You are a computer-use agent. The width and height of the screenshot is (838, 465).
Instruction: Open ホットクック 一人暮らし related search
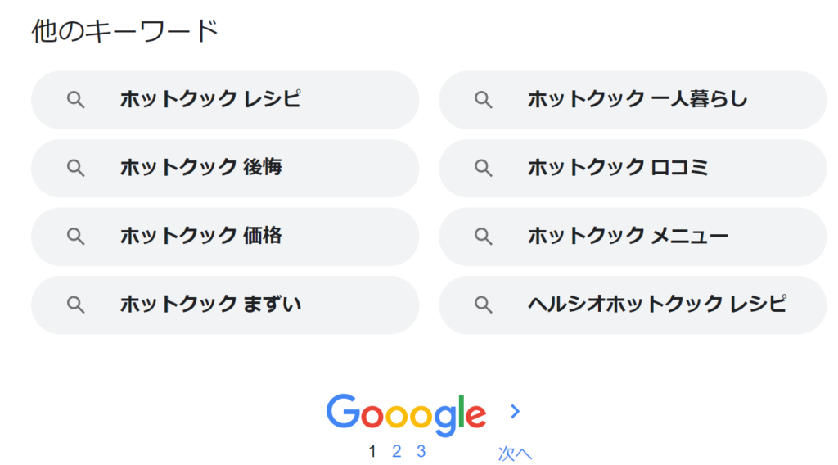pyautogui.click(x=633, y=100)
